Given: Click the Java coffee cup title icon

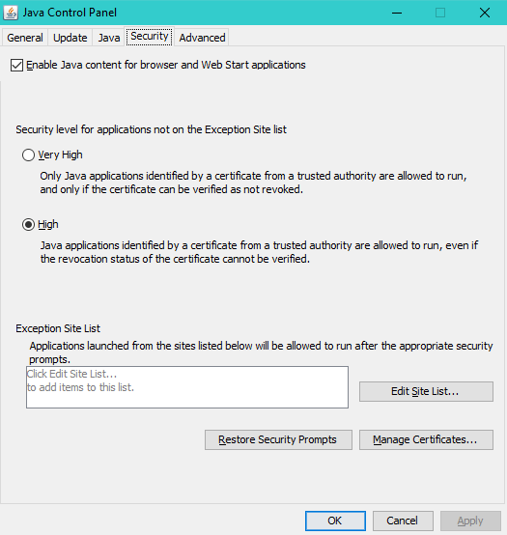Looking at the screenshot, I should 11,13.
